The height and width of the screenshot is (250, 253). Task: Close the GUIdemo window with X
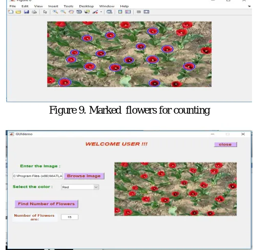click(x=243, y=134)
